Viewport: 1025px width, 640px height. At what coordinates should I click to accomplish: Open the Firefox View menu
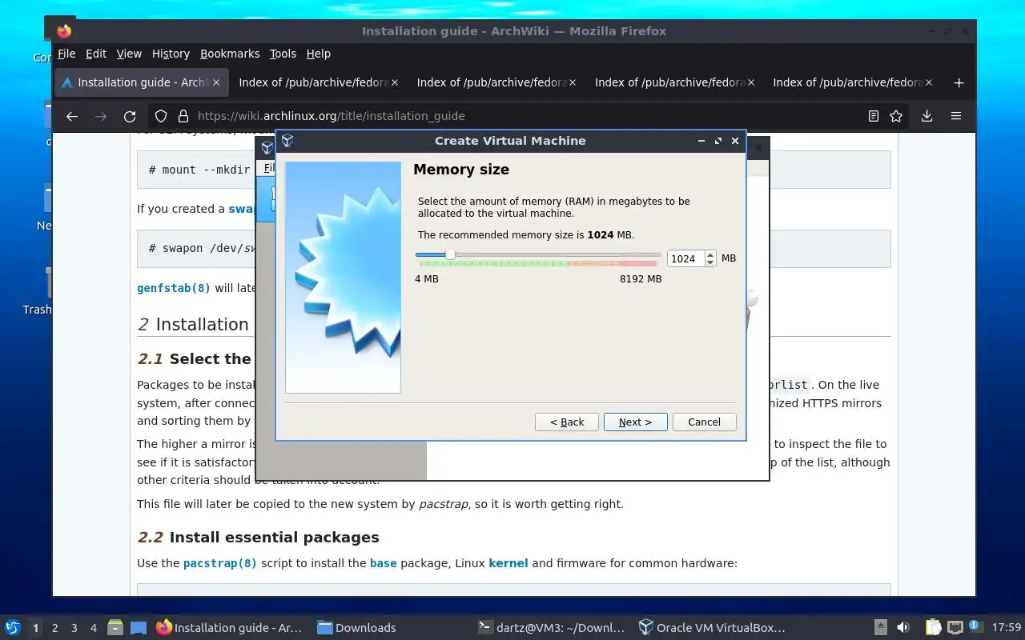(x=129, y=54)
